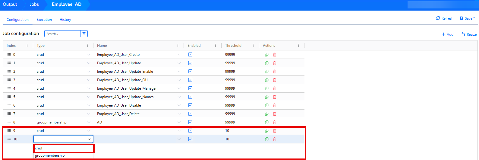Screen dimensions: 479x160
Task: Open the Name column options menu
Action: click(178, 46)
